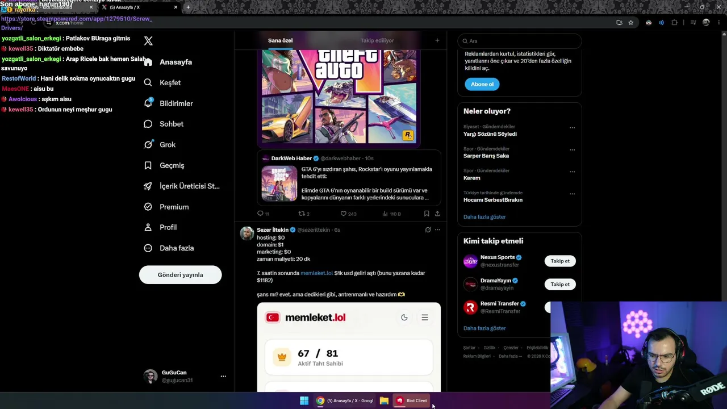Toggle dark mode moon icon on memleket.lol card
Viewport: 727px width, 409px height.
[404, 318]
